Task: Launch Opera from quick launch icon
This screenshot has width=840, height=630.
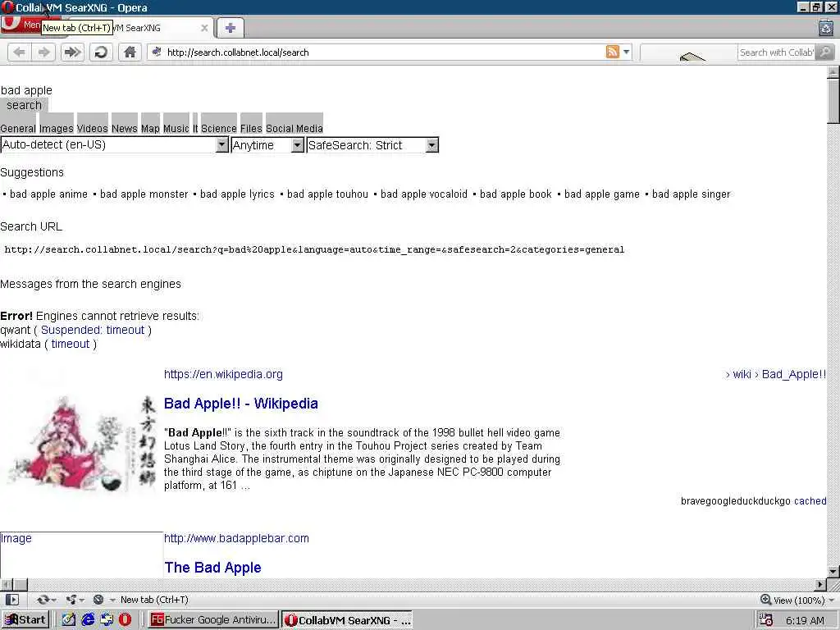Action: pyautogui.click(x=125, y=620)
